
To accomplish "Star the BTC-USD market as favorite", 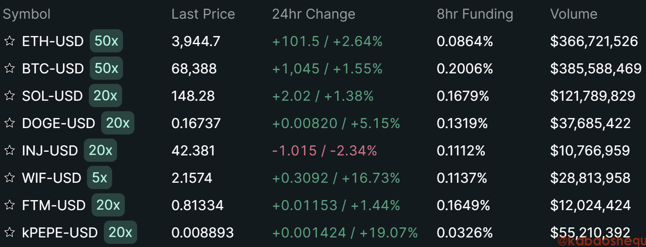I will (9, 69).
